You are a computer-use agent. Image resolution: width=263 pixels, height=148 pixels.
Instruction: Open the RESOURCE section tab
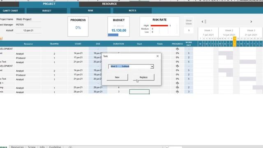pyautogui.click(x=109, y=4)
